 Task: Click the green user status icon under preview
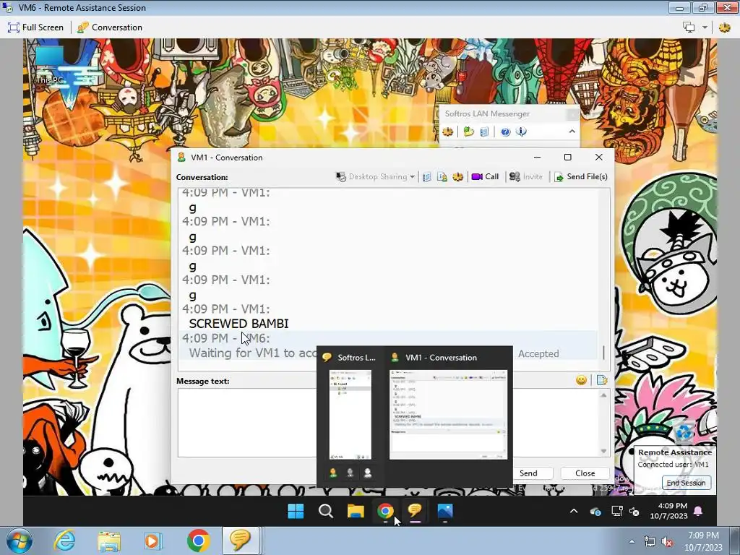(333, 473)
